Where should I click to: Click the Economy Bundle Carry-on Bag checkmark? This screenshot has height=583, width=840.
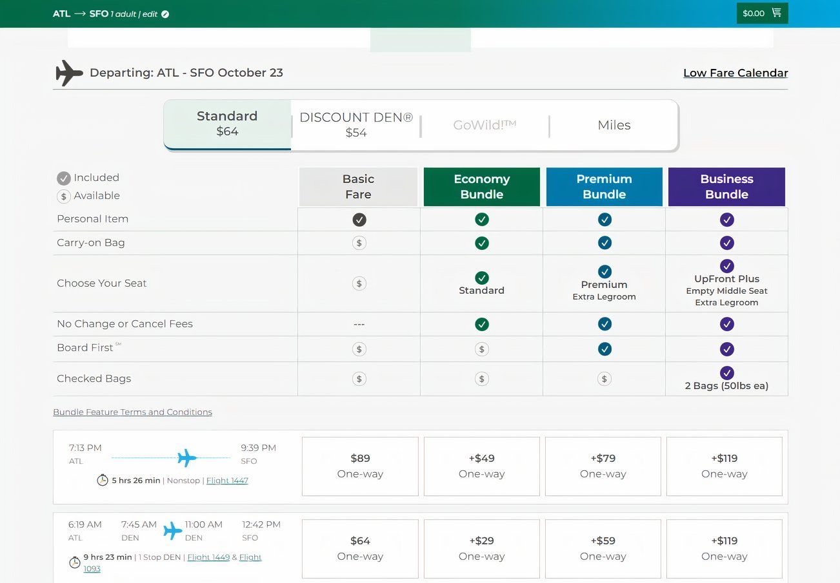tap(481, 243)
